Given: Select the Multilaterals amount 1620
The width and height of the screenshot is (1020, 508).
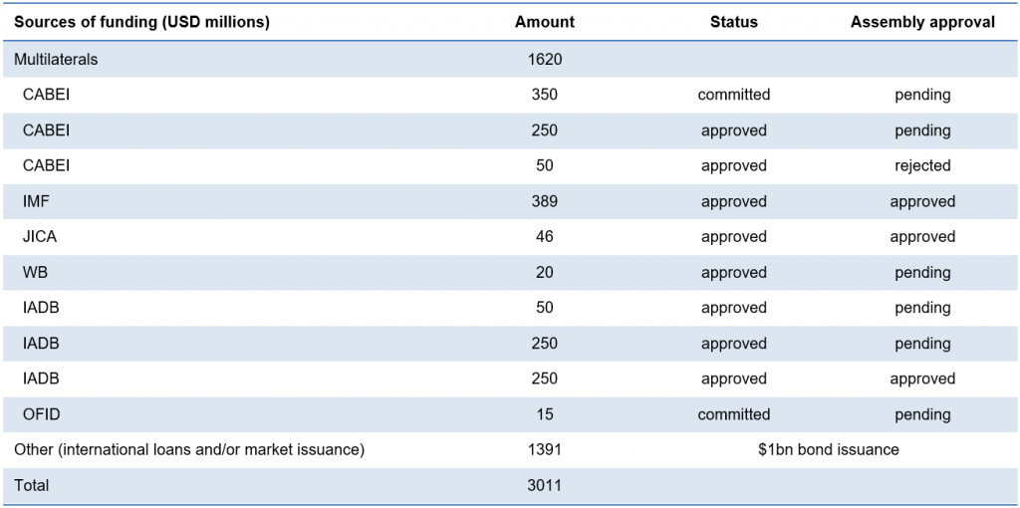Looking at the screenshot, I should [x=545, y=59].
